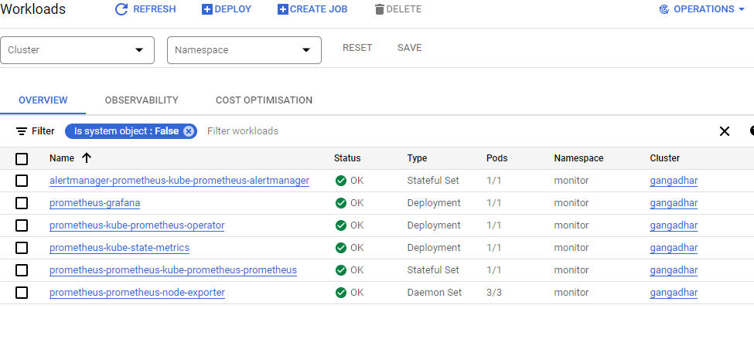Click OK status icon for prometheus-kube-state-metrics row
This screenshot has width=754, height=349.
(341, 248)
